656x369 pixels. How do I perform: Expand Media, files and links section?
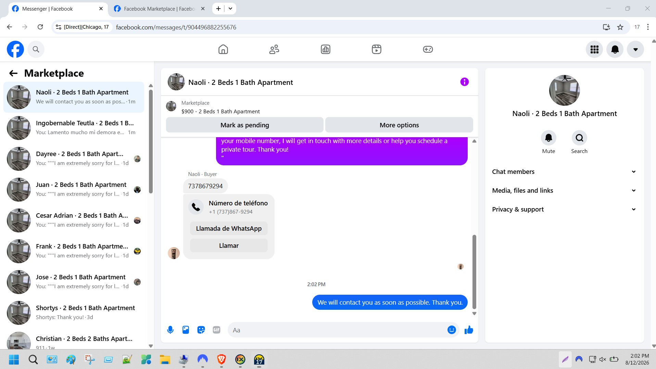pyautogui.click(x=564, y=191)
